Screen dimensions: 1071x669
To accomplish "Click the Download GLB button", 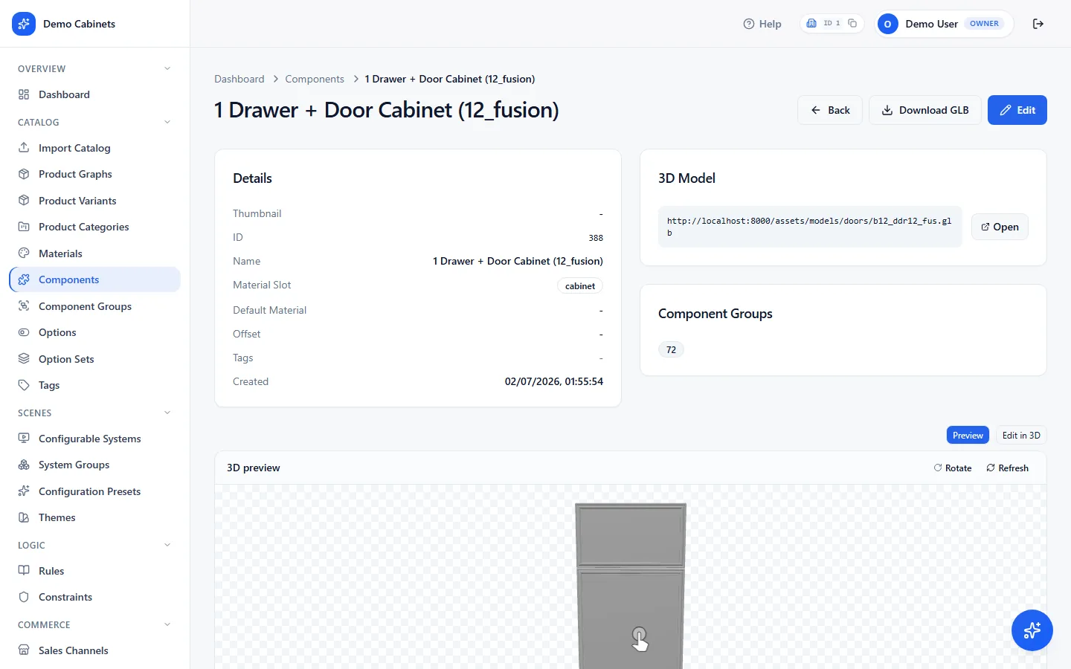I will coord(925,110).
